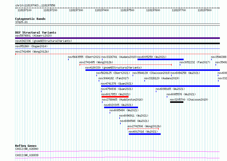
Task: Select the purple nsv5974801 variant bar
Action: pos(117,38)
